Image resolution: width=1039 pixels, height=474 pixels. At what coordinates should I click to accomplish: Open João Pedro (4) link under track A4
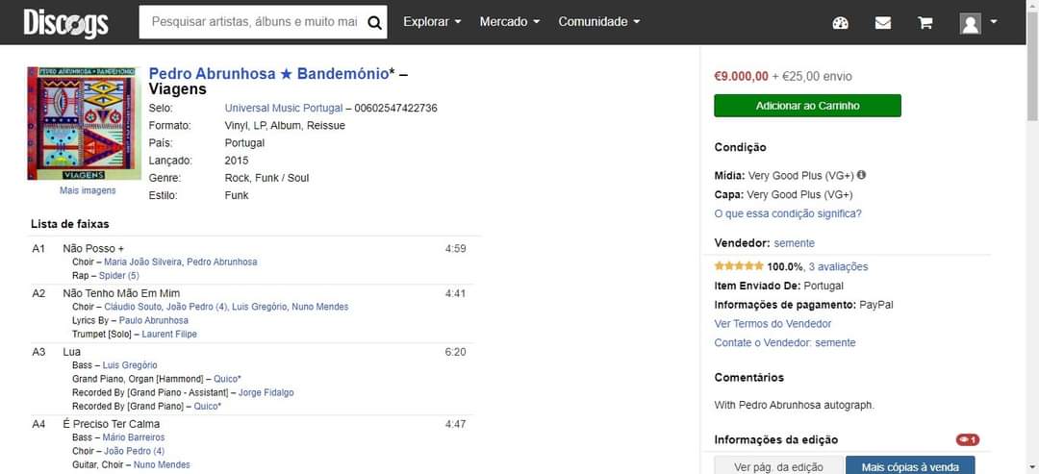pos(134,452)
